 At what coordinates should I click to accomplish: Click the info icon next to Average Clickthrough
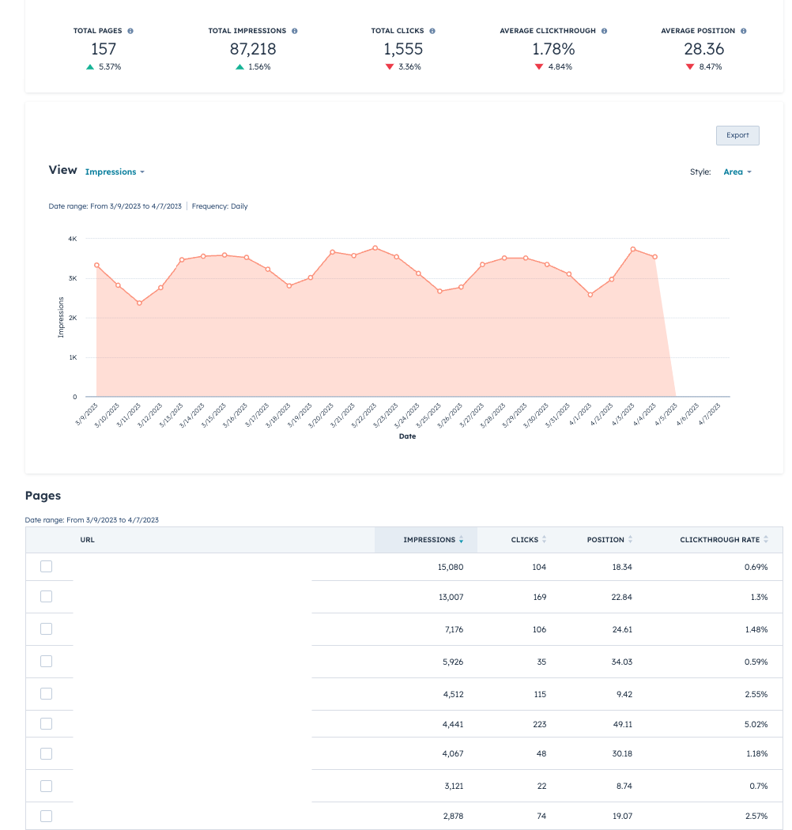click(605, 31)
